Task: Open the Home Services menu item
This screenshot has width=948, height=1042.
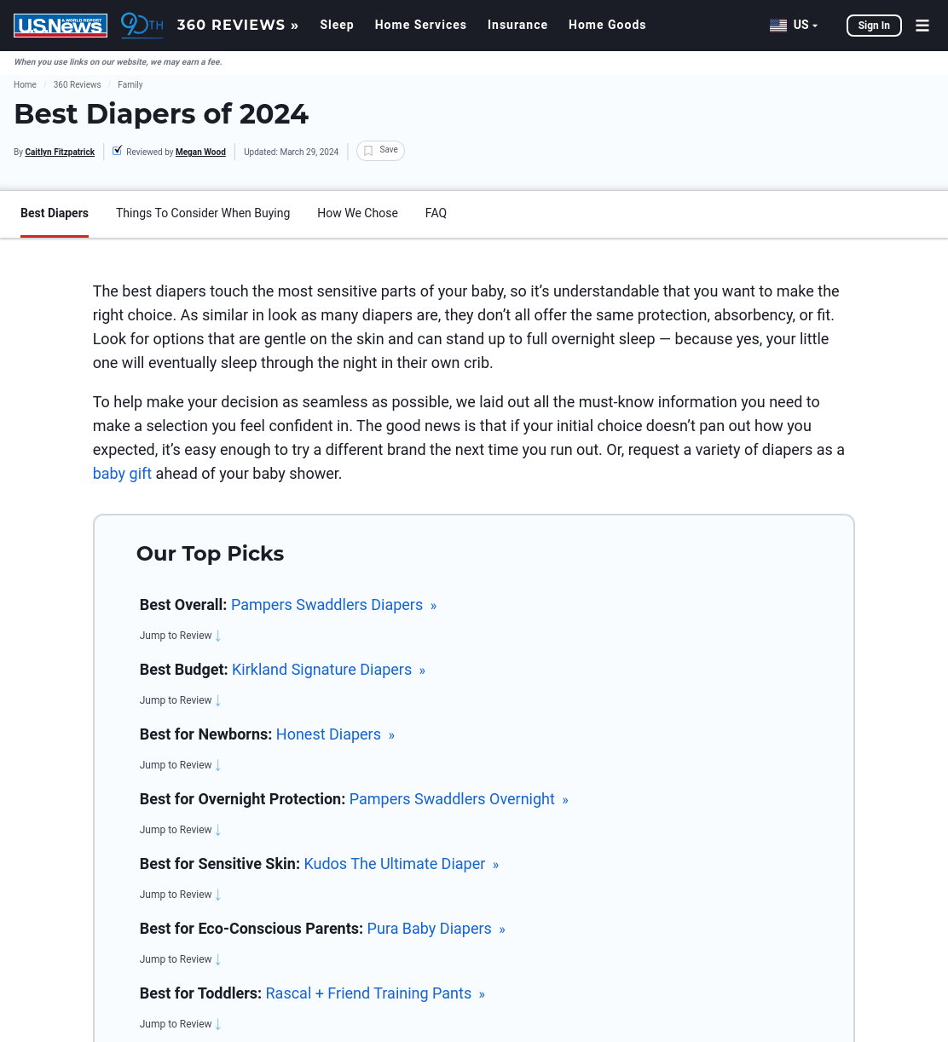Action: 421,26
